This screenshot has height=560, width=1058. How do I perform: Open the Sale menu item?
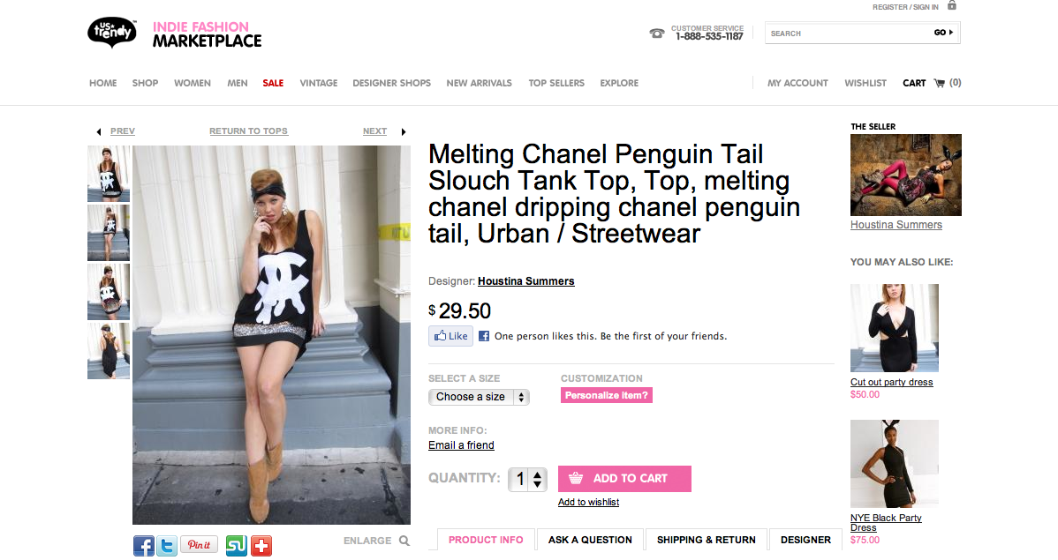[x=273, y=83]
